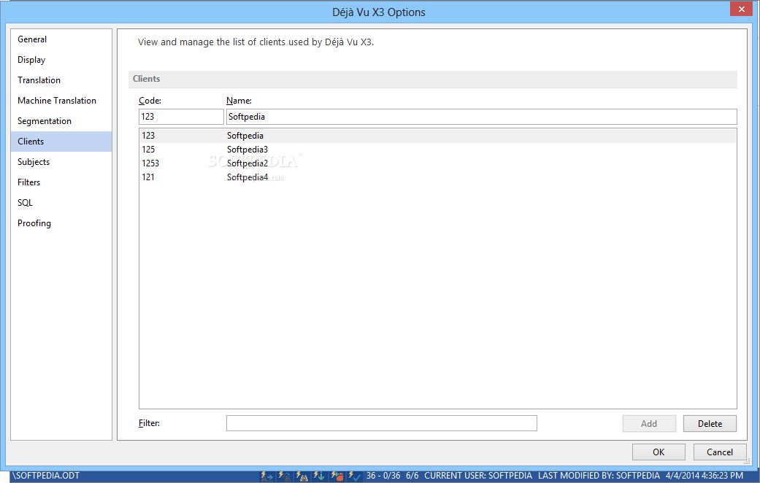
Task: Select the Clients category
Action: click(x=61, y=142)
